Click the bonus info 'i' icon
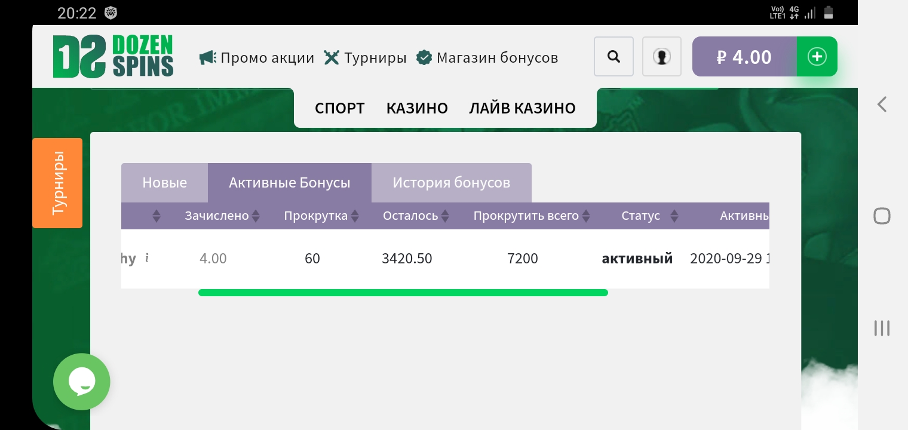908x430 pixels. click(147, 258)
